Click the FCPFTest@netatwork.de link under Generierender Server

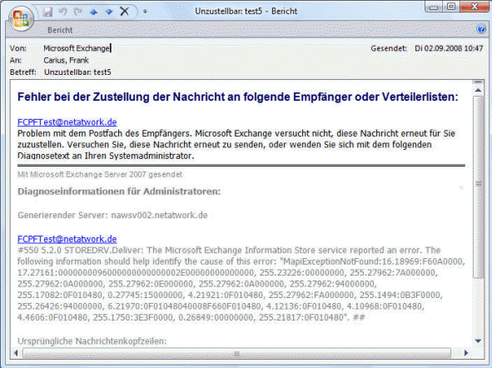tap(67, 239)
